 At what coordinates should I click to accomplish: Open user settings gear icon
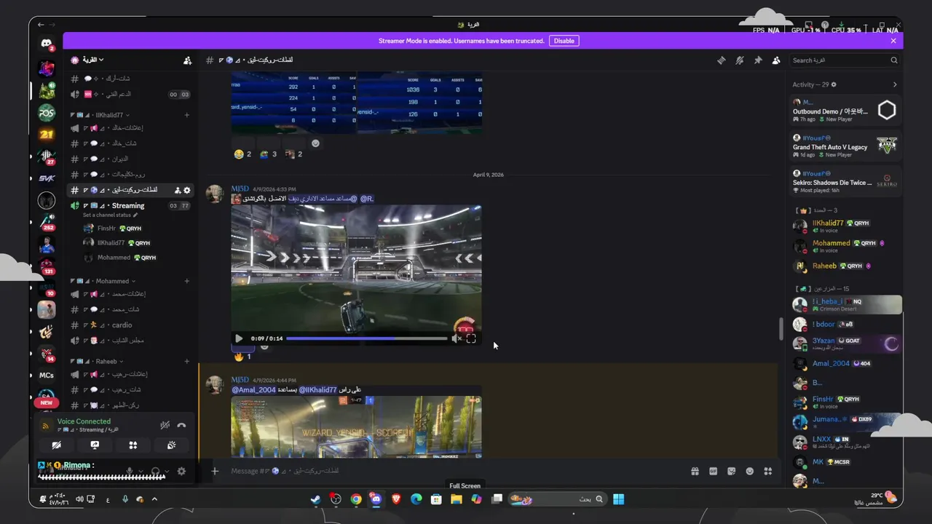[181, 471]
